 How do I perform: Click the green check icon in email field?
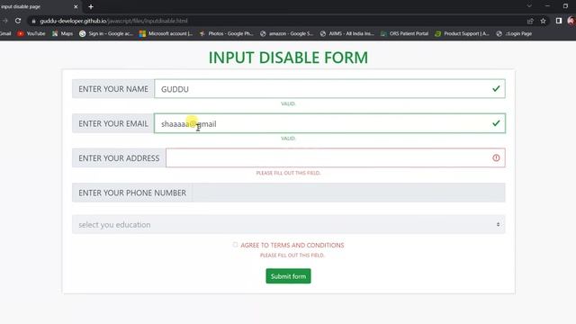496,123
